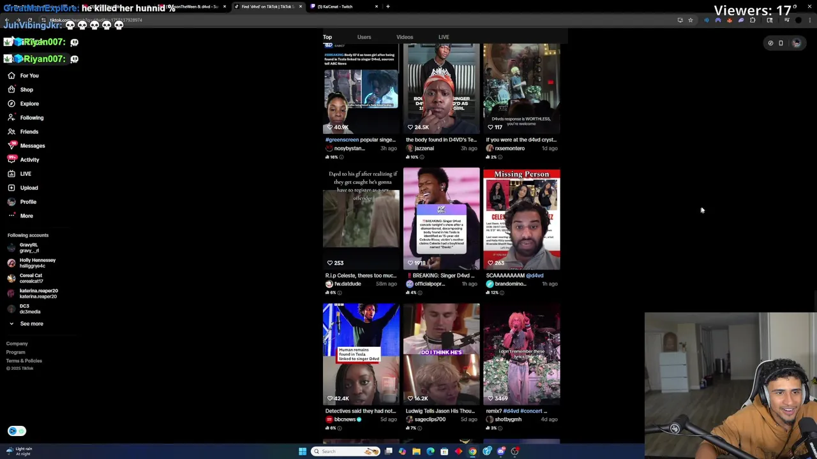The height and width of the screenshot is (459, 817).
Task: Click the profile avatar at top right
Action: 797,43
